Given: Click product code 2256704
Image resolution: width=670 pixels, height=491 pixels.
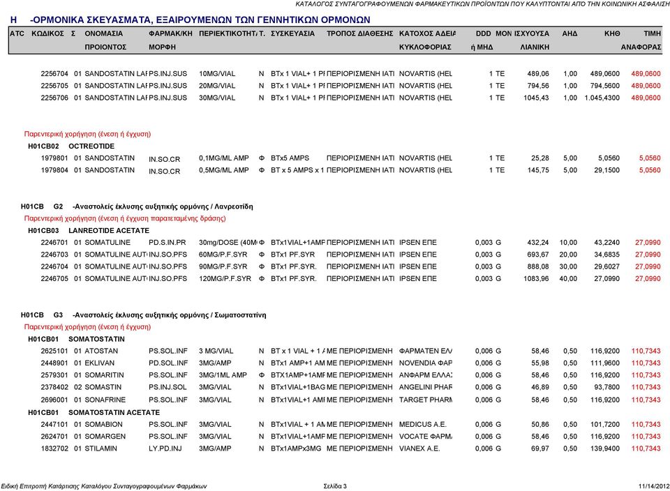Looking at the screenshot, I should pos(54,73).
